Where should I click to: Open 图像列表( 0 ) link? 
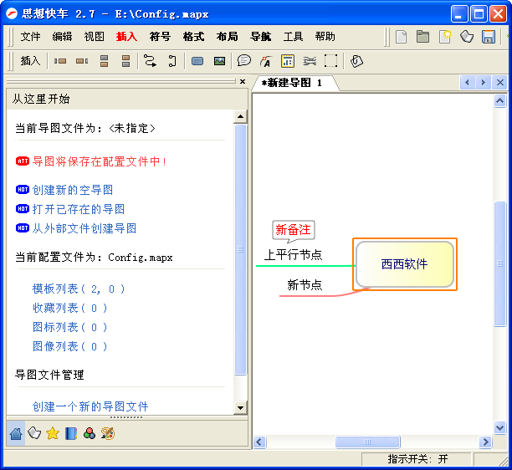tap(70, 346)
